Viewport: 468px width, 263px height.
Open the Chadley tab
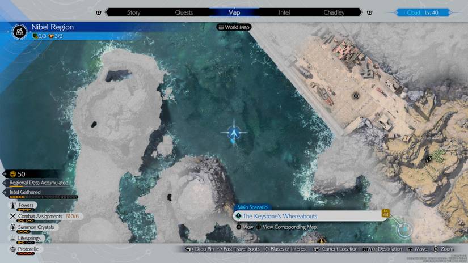tap(334, 12)
